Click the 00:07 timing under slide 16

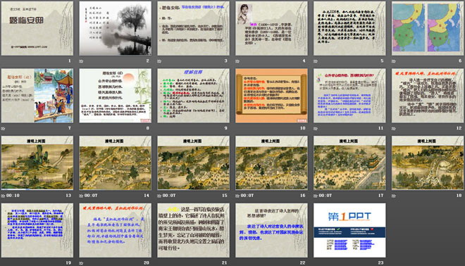247,196
